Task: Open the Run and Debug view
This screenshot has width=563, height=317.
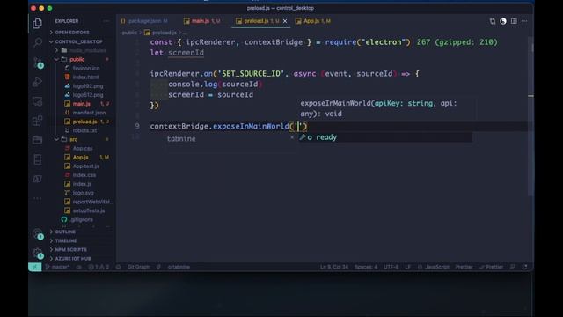Action: [x=37, y=82]
